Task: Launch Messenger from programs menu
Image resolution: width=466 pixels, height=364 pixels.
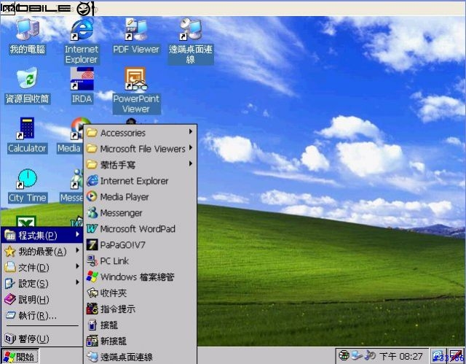Action: (140, 213)
